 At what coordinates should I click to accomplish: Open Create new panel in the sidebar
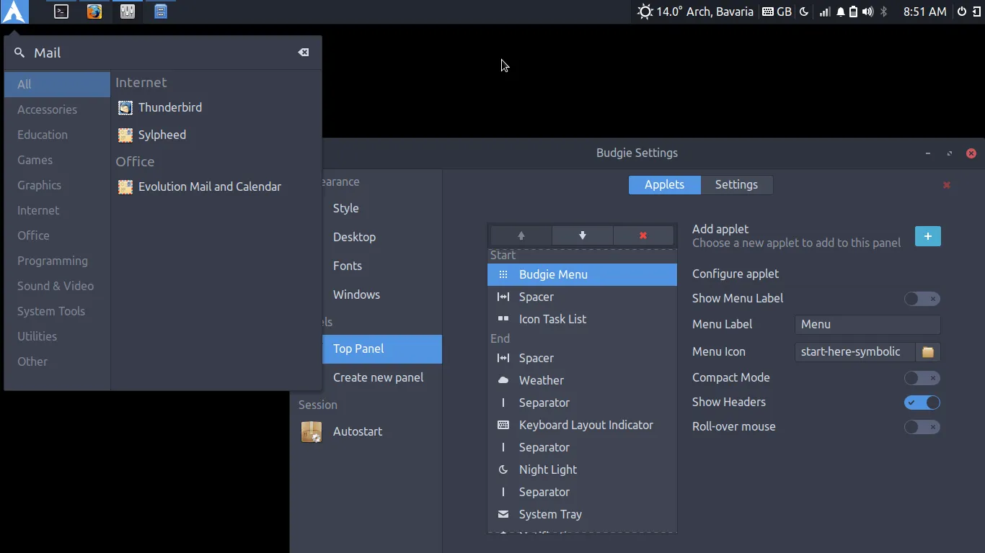pos(378,377)
